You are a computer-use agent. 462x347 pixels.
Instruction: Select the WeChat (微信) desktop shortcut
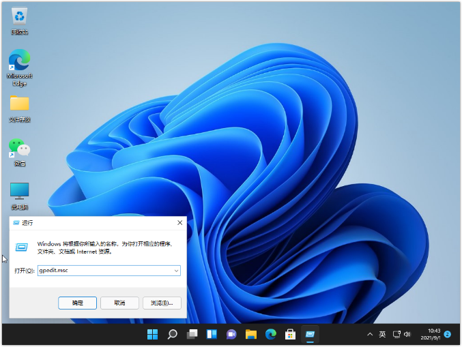19,152
